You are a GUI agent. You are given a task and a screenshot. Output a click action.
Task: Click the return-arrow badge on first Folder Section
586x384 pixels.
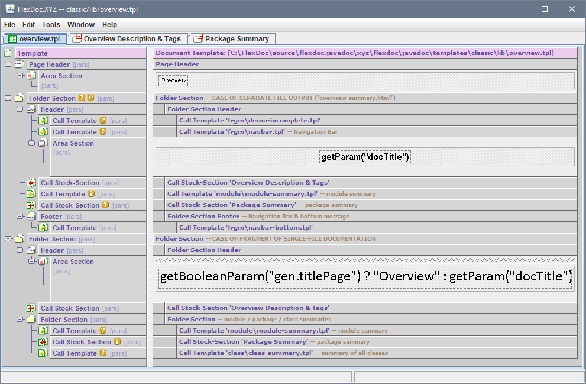pos(90,98)
